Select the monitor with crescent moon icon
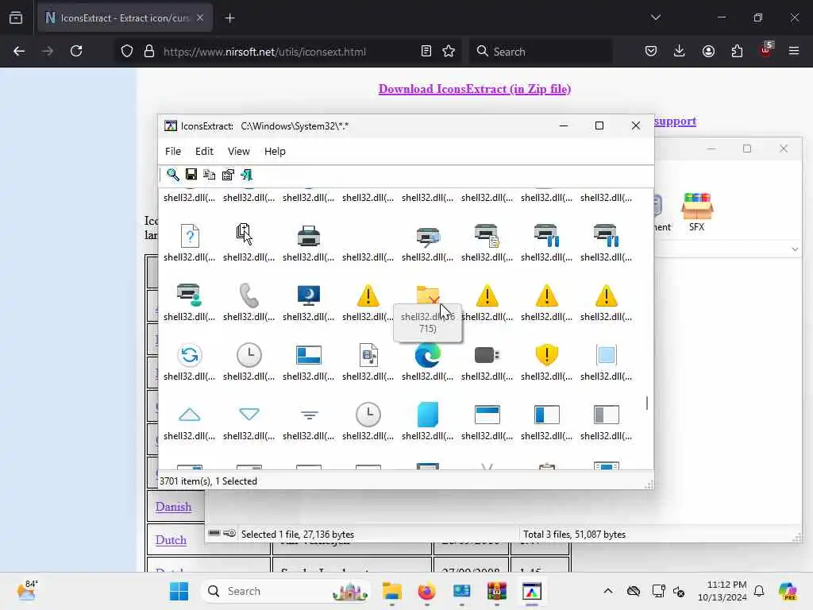This screenshot has height=610, width=813. pos(309,295)
